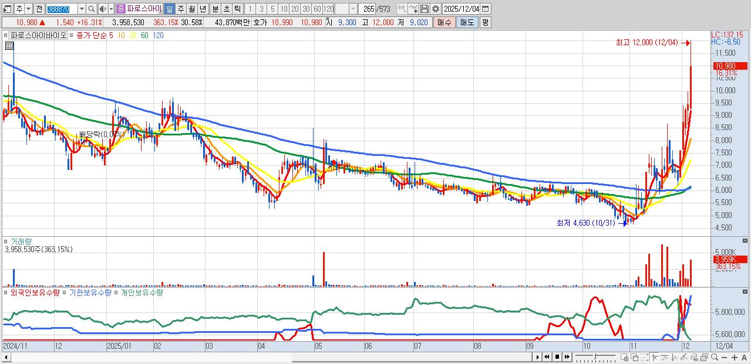751x364 pixels.
Task: Click the 2025/12/04 date field
Action: [x=461, y=9]
